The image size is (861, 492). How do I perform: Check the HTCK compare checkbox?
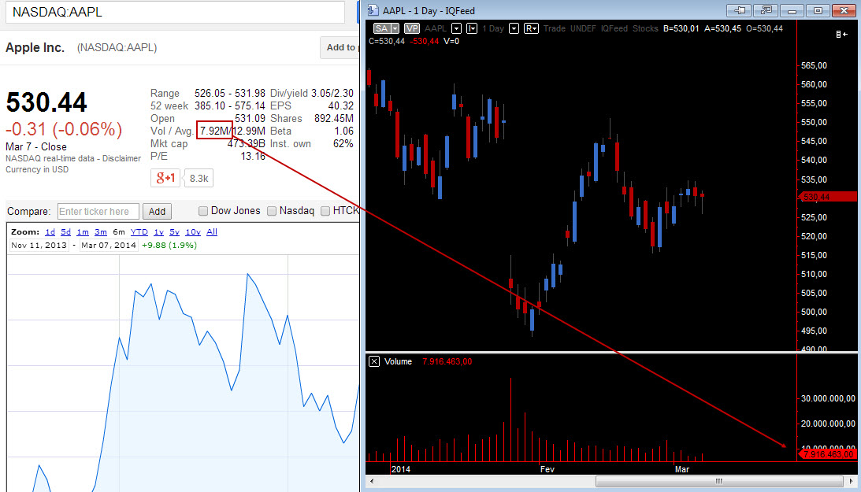[325, 211]
